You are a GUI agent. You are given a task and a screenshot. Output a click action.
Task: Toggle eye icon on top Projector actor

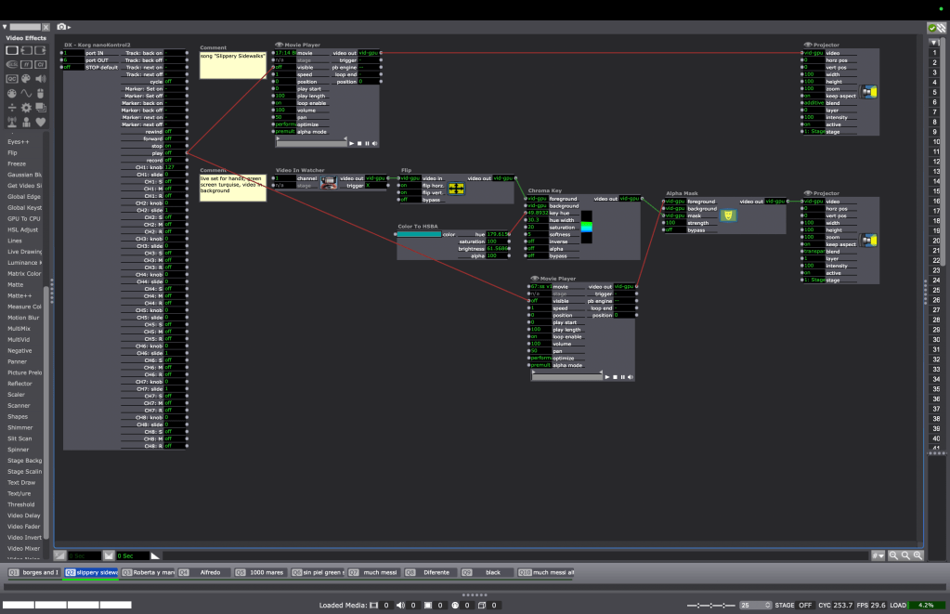pyautogui.click(x=808, y=44)
